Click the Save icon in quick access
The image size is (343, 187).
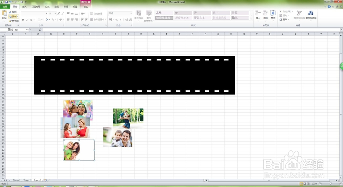point(6,2)
